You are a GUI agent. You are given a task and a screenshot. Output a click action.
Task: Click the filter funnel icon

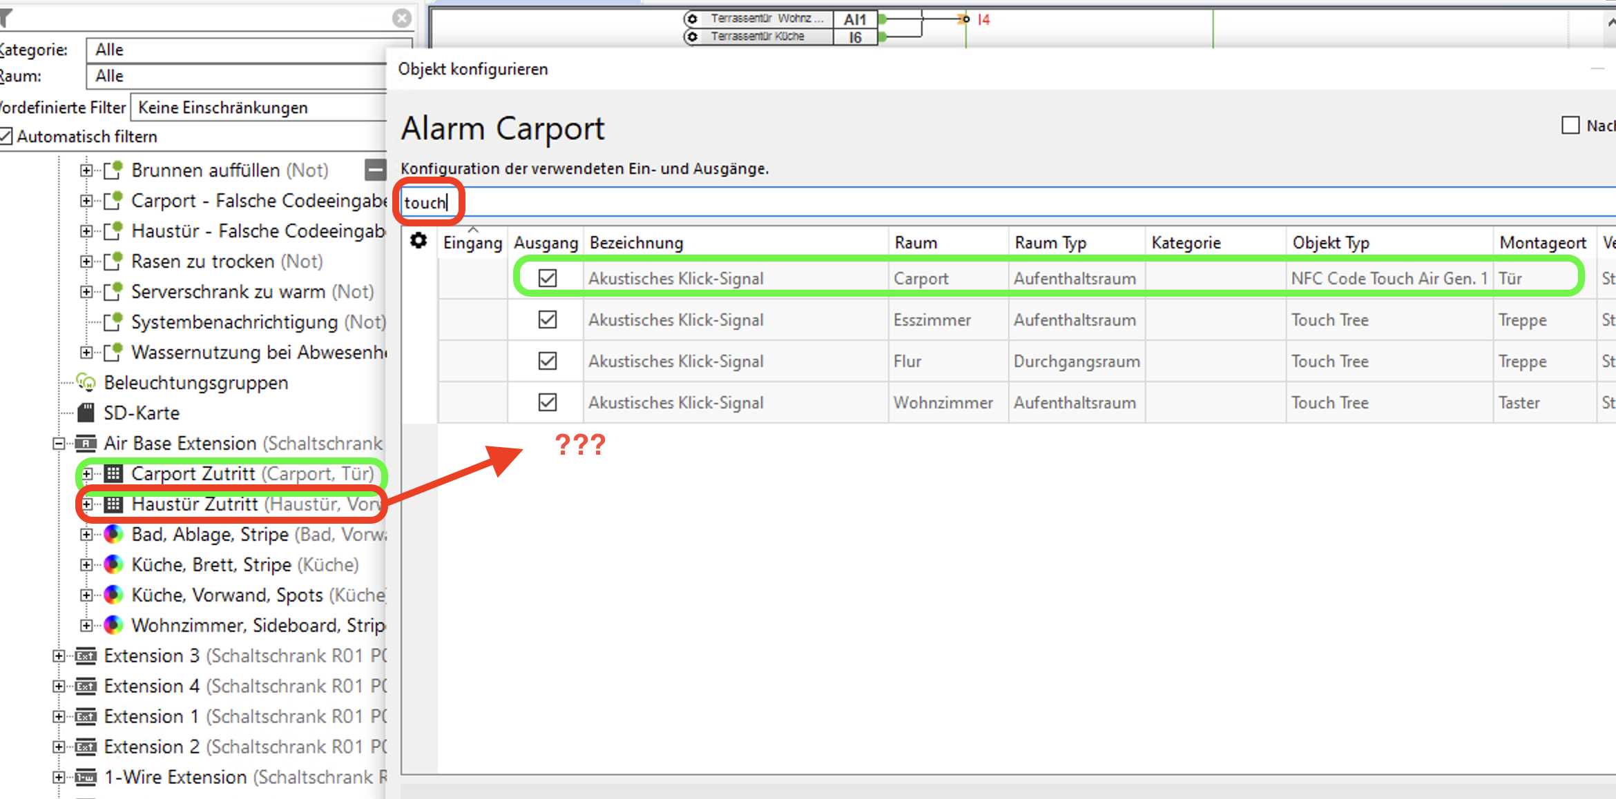[6, 19]
